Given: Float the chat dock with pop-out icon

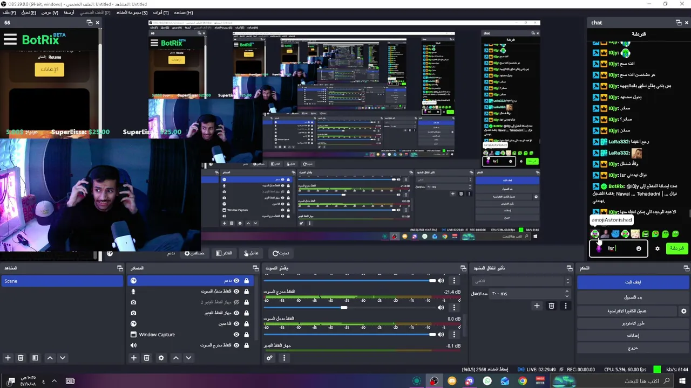Looking at the screenshot, I should pyautogui.click(x=679, y=23).
